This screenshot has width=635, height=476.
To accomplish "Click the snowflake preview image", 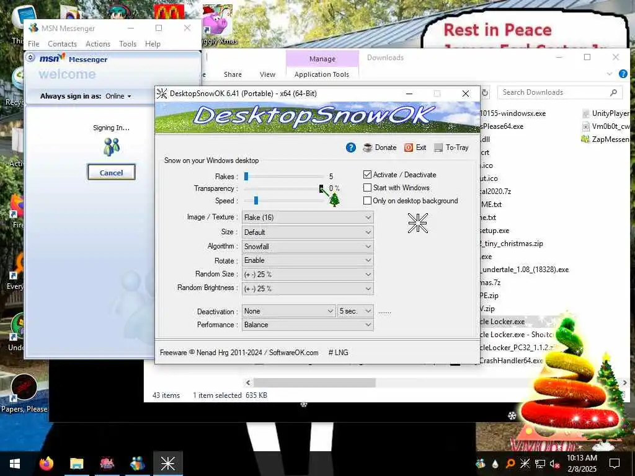I will (x=417, y=223).
